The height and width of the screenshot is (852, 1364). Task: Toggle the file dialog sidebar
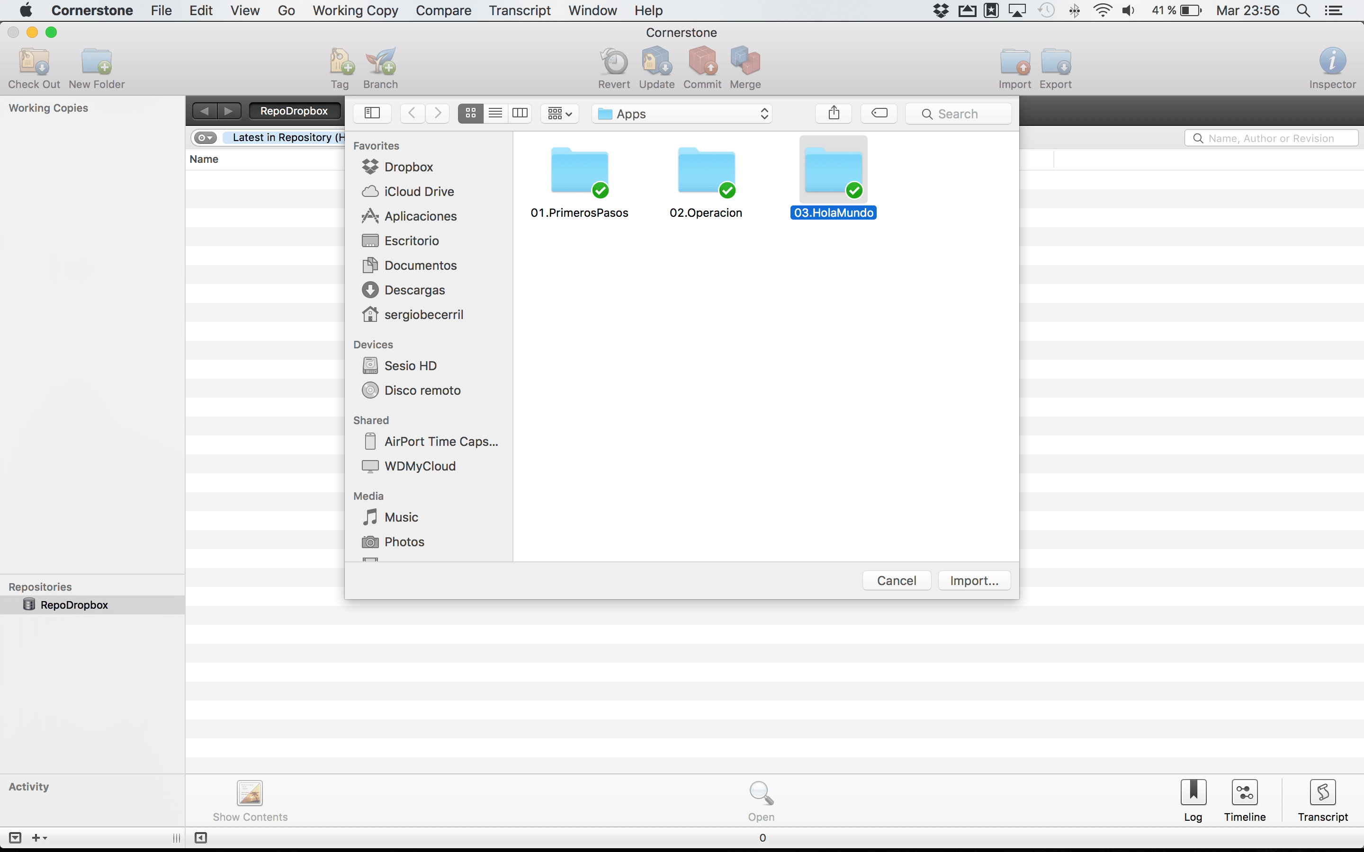point(372,113)
